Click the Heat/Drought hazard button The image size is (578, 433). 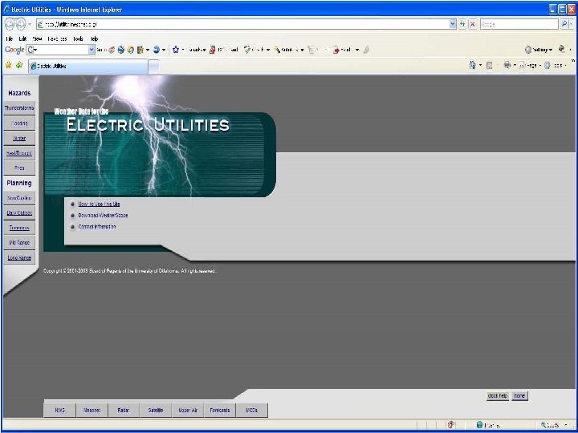tap(19, 153)
